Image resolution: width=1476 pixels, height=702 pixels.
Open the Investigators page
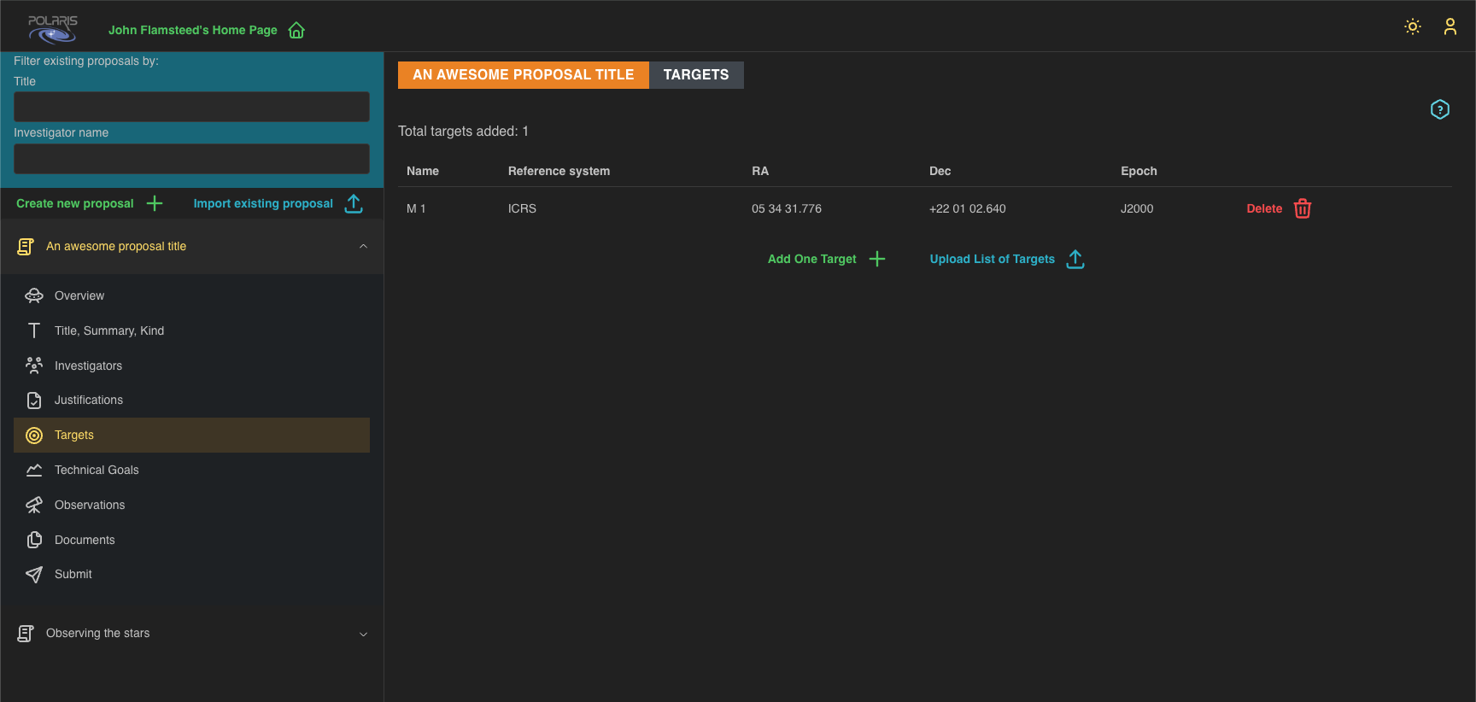(x=88, y=366)
